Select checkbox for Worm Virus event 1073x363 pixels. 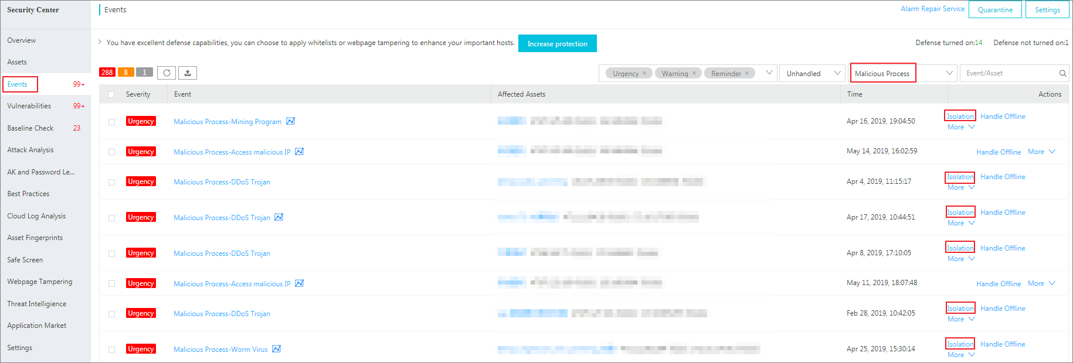[111, 350]
